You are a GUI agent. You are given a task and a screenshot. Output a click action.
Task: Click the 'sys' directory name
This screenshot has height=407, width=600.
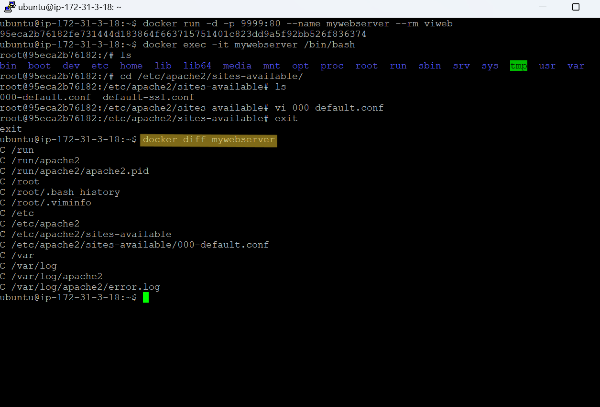click(490, 66)
